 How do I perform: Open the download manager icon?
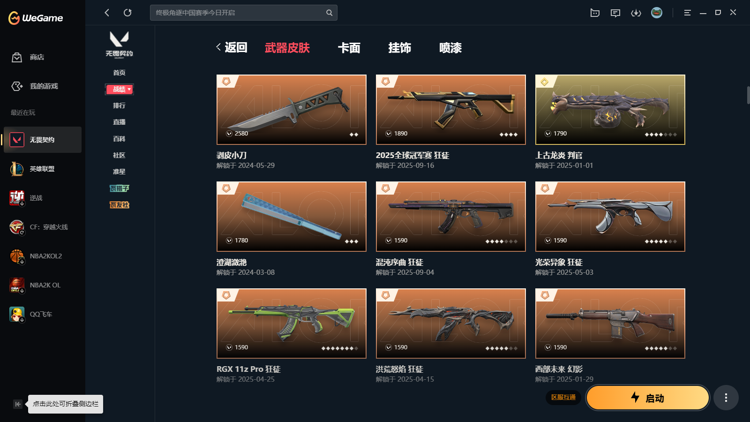pos(636,13)
